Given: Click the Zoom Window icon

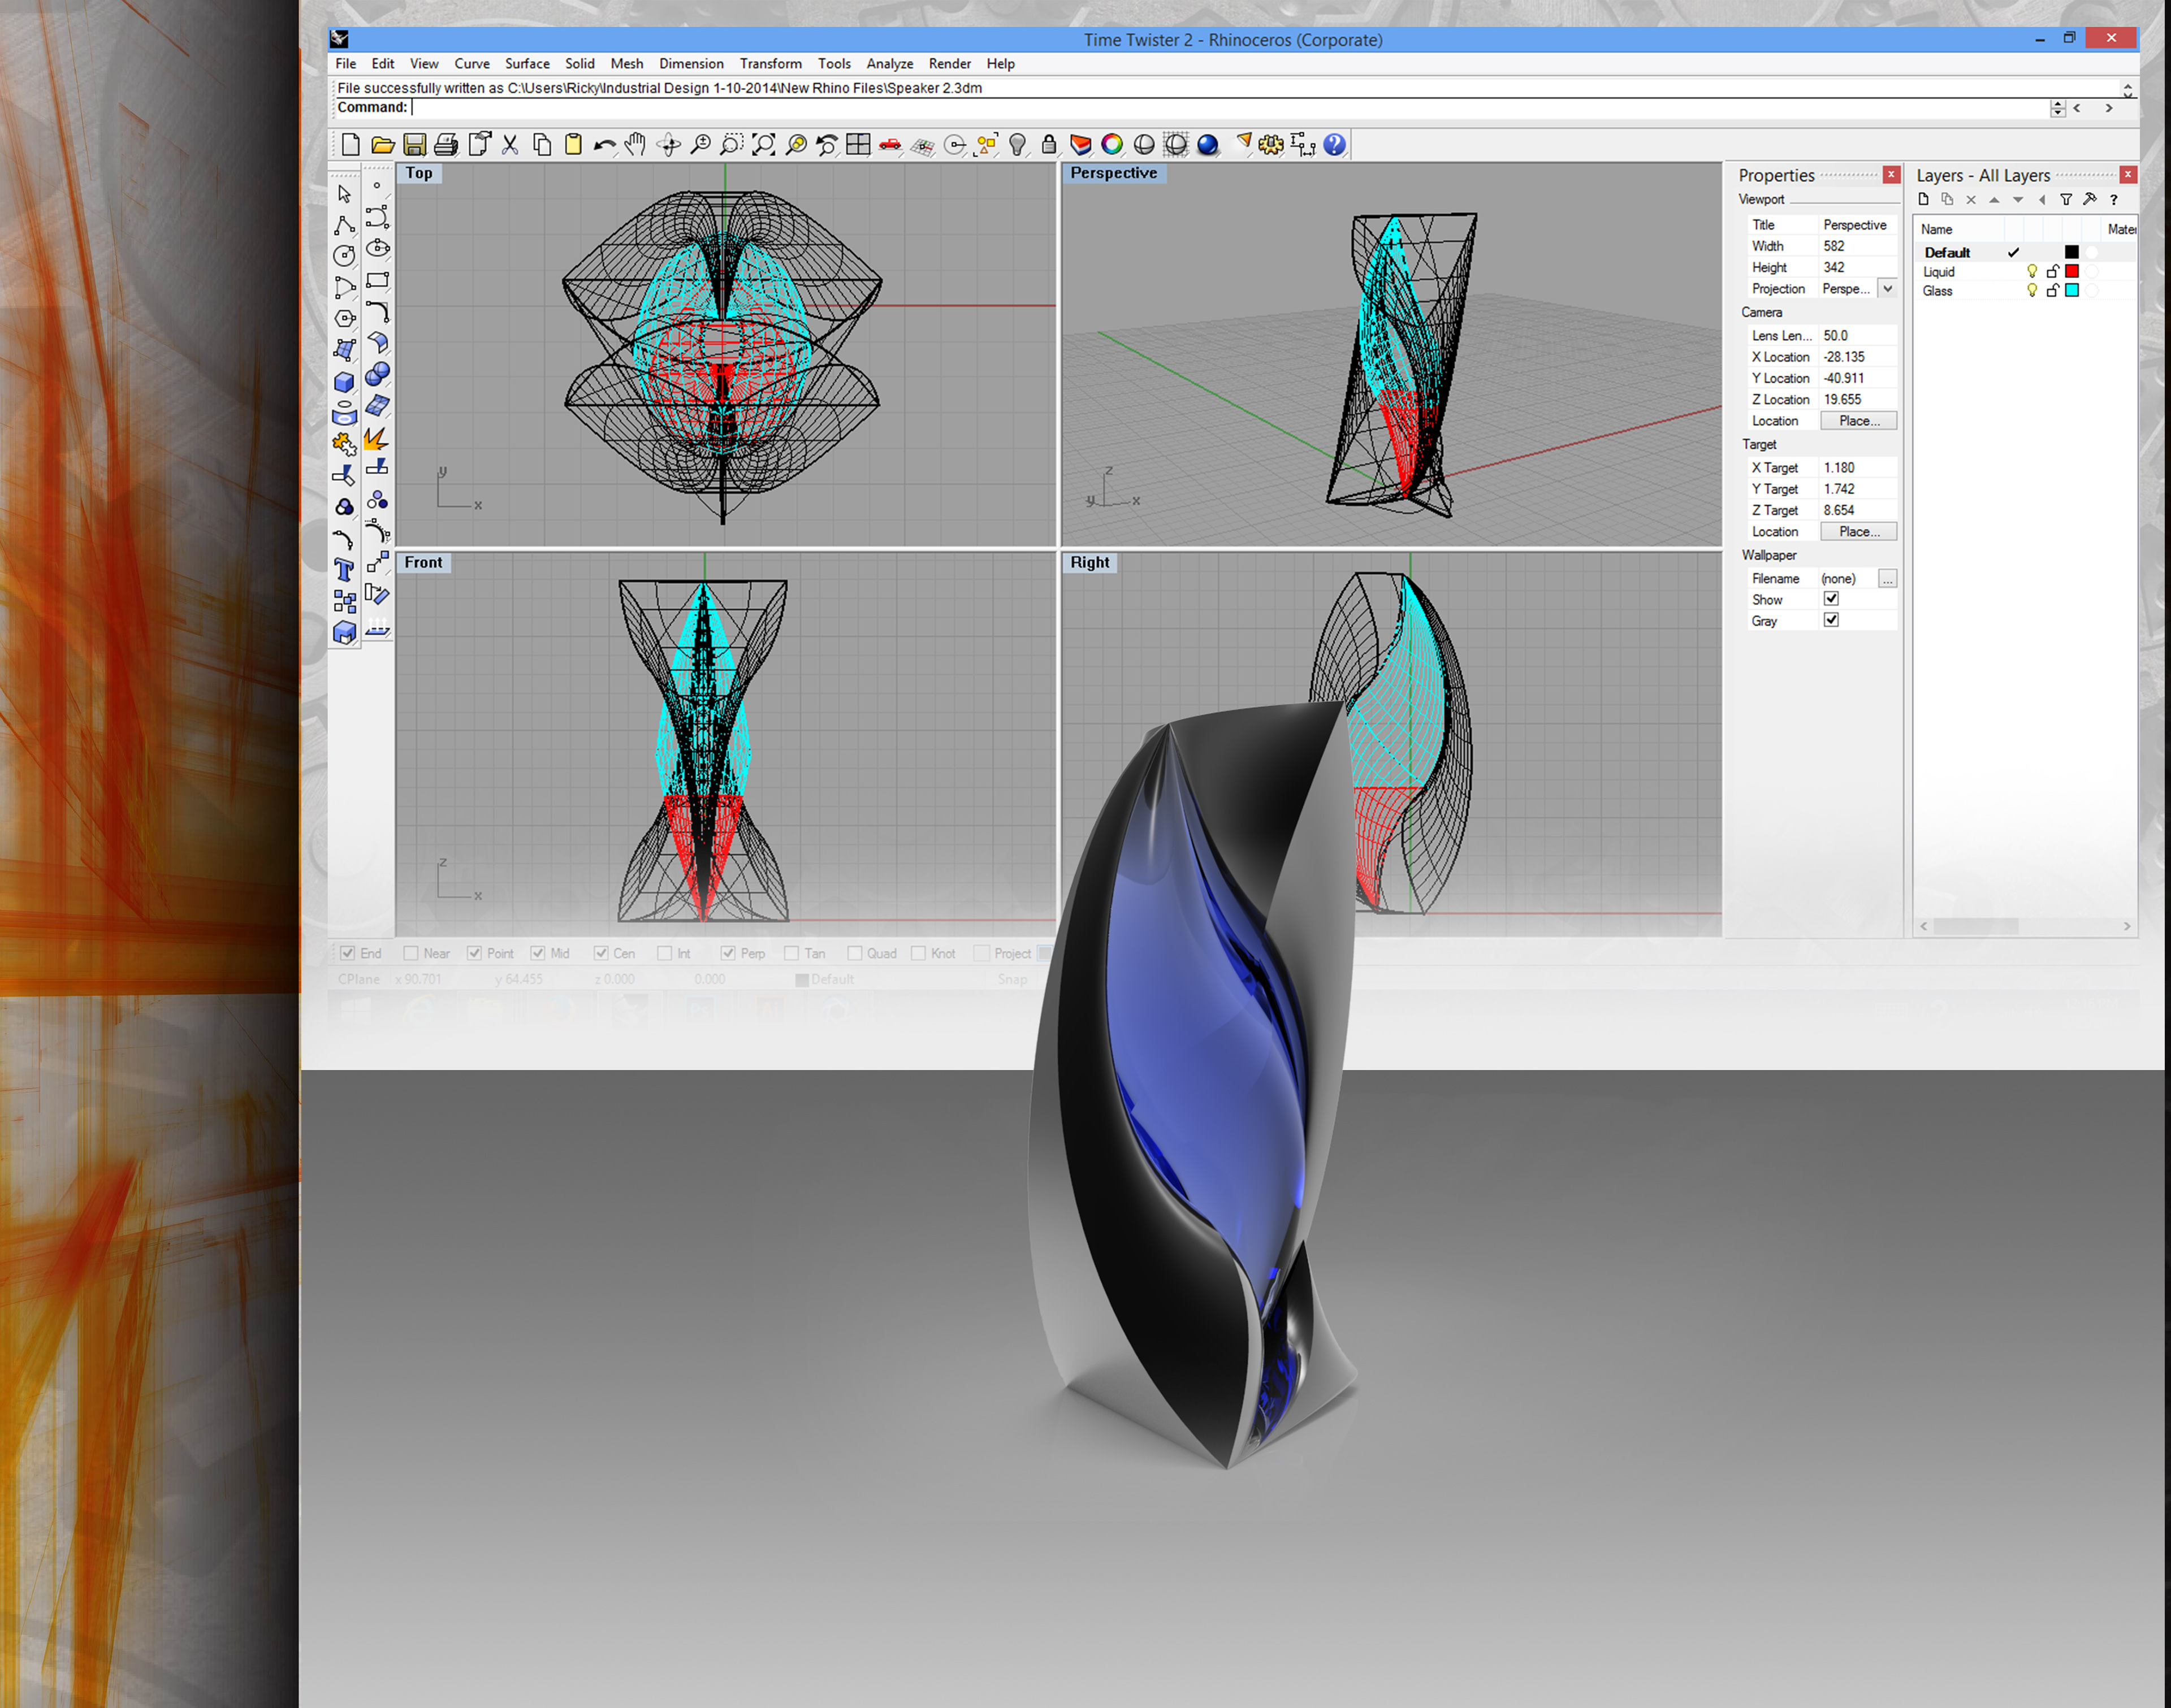Looking at the screenshot, I should click(732, 145).
